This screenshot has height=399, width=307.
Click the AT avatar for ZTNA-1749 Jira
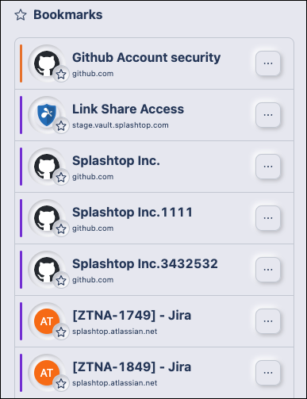[x=47, y=321]
